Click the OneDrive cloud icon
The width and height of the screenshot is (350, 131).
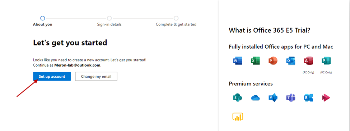click(x=255, y=98)
